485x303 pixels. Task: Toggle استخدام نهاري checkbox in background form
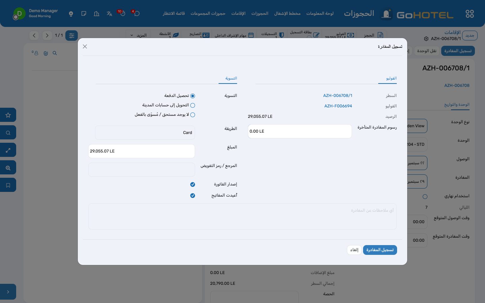coord(425,197)
